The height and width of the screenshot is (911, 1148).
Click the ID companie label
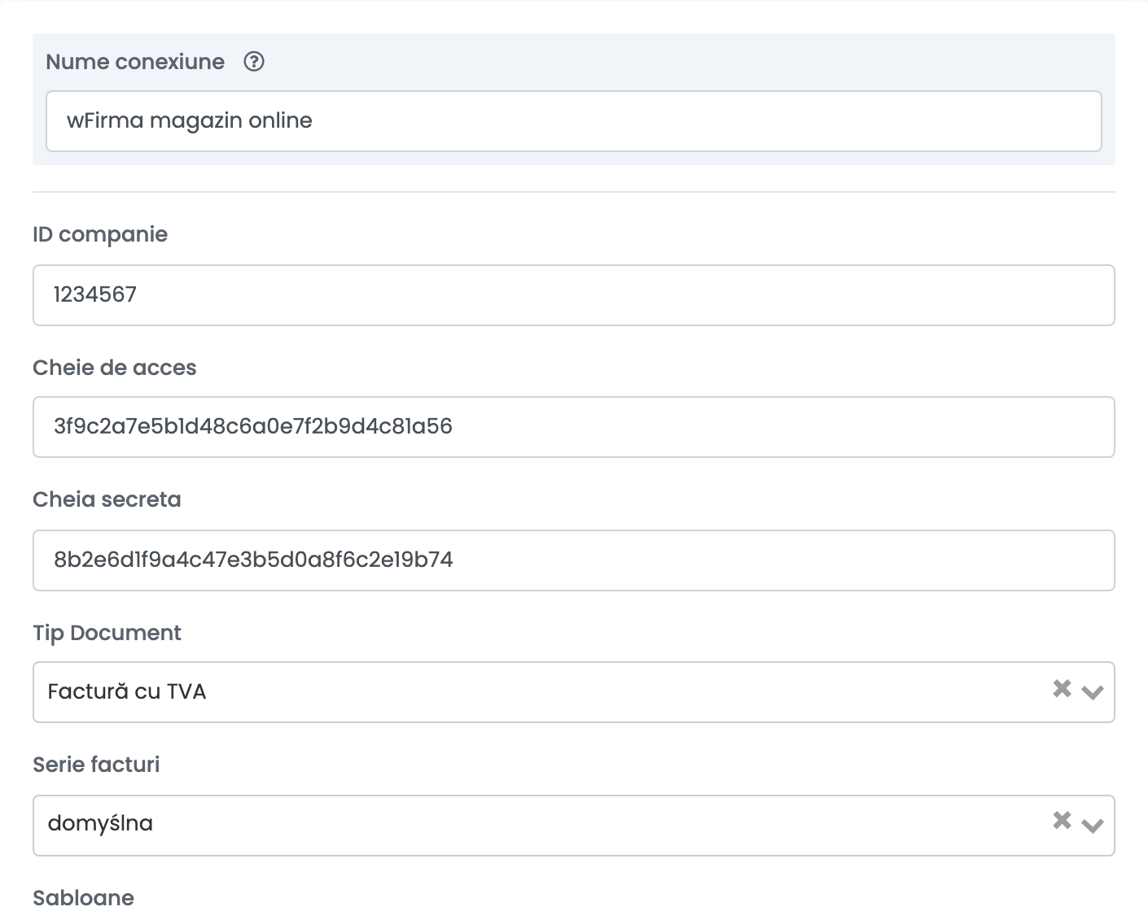(100, 235)
